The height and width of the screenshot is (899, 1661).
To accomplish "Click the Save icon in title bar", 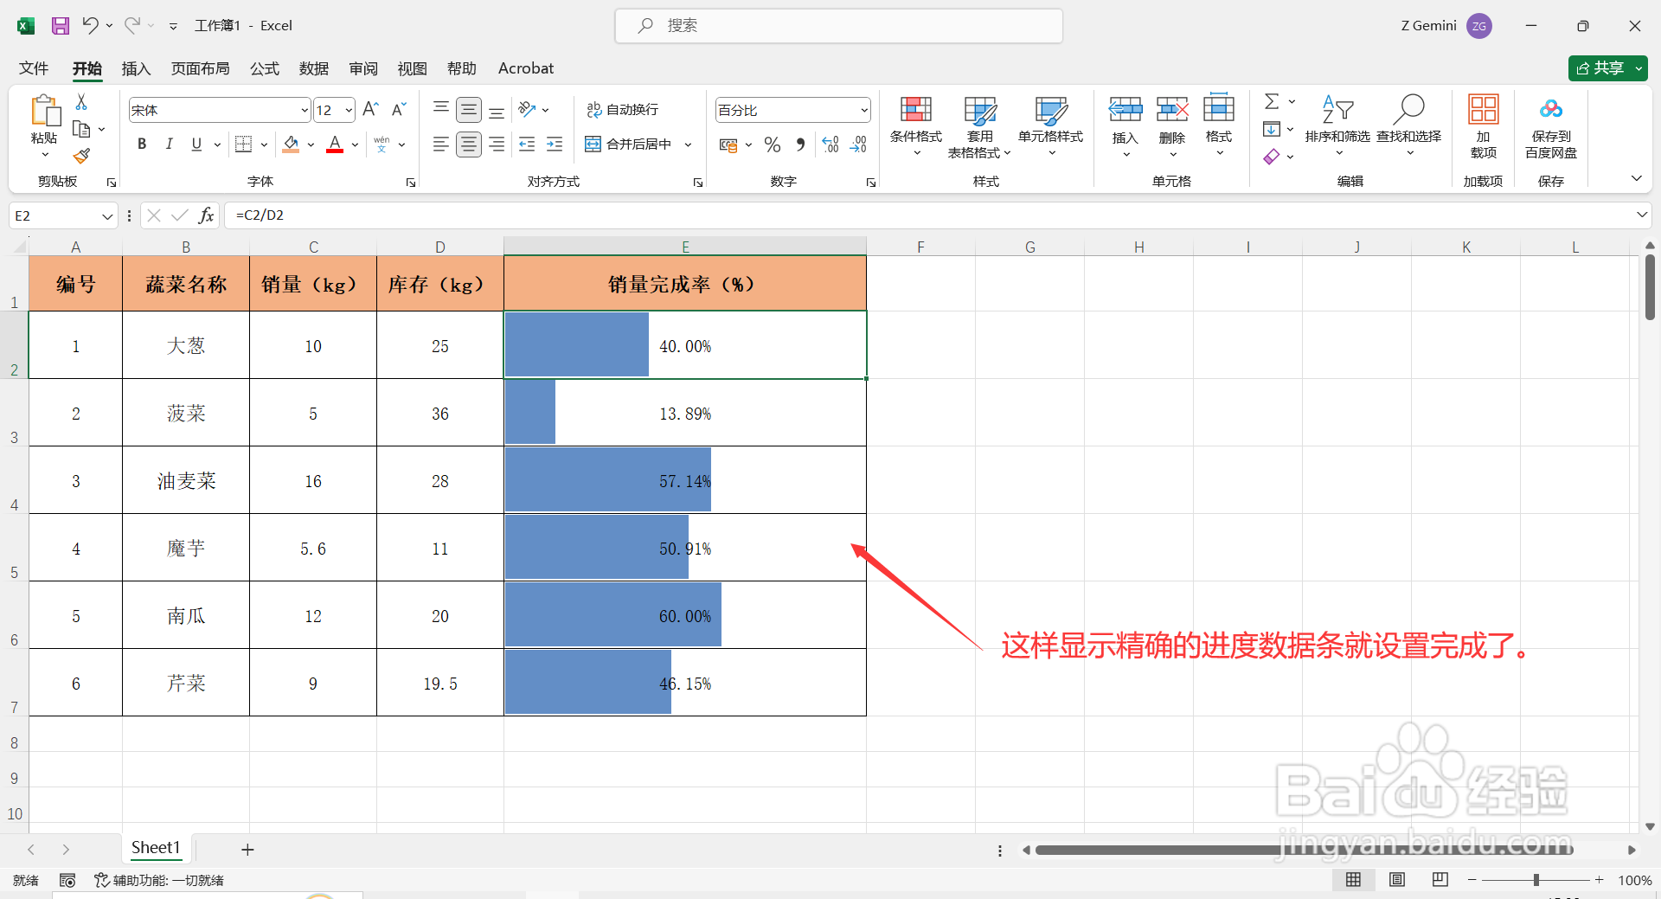I will (x=60, y=26).
